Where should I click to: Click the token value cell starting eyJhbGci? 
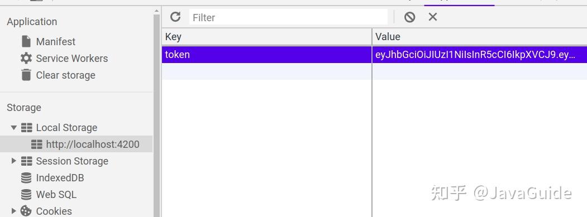(x=480, y=55)
